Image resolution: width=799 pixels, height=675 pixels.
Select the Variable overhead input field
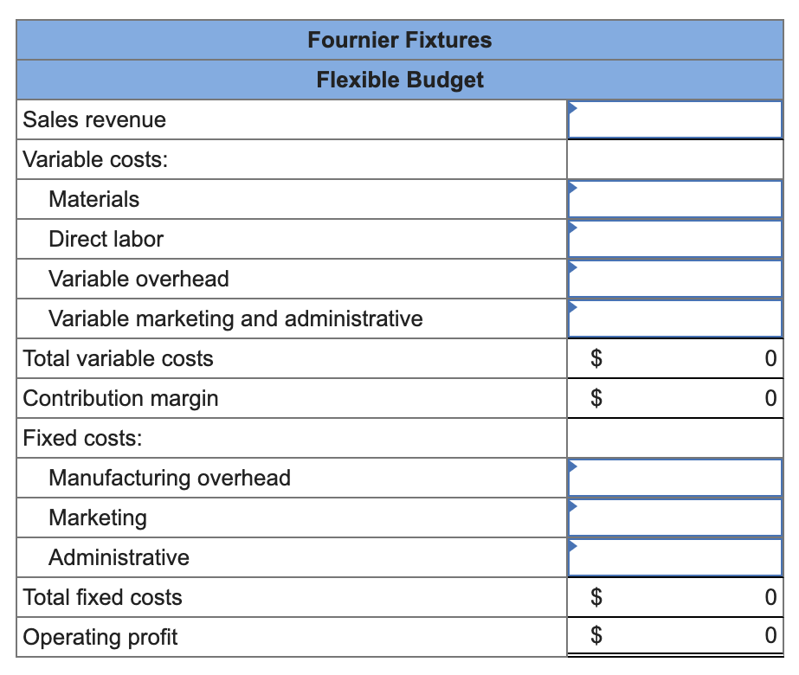(675, 279)
